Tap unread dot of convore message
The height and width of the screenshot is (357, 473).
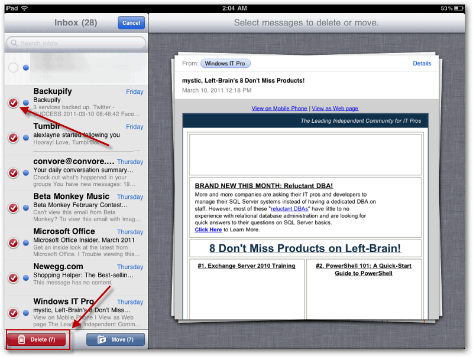26,173
